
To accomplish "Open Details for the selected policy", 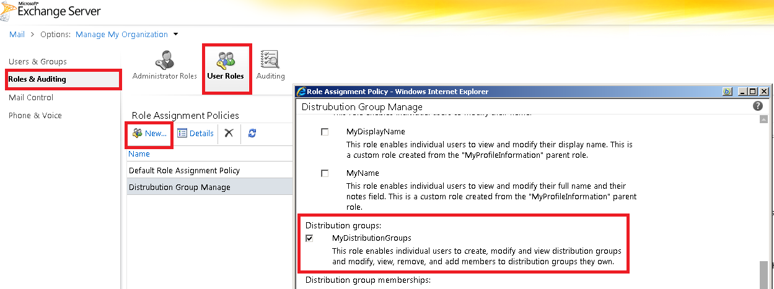I will (x=195, y=133).
